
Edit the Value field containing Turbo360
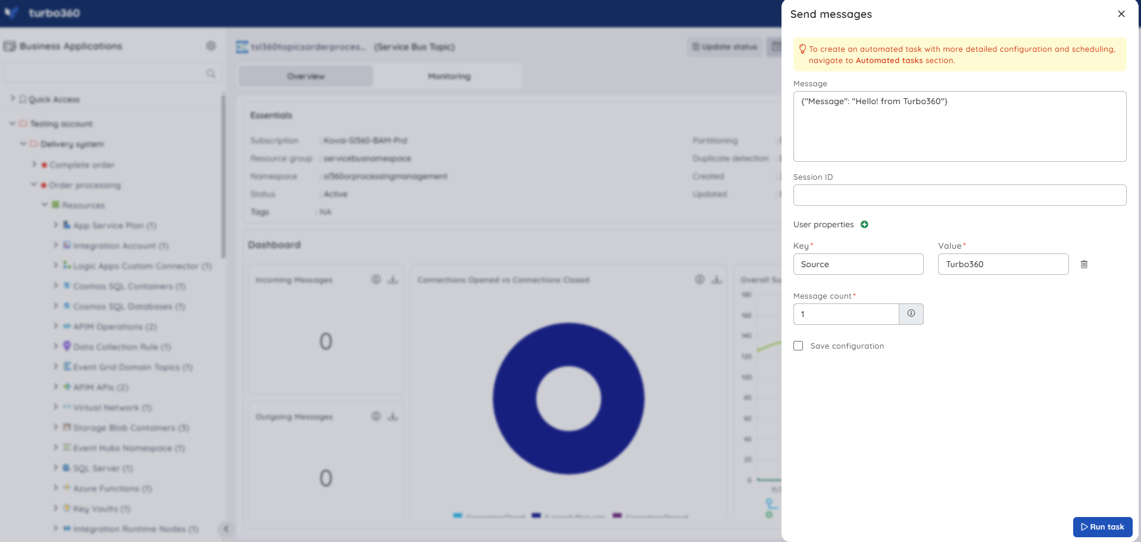(x=1003, y=264)
